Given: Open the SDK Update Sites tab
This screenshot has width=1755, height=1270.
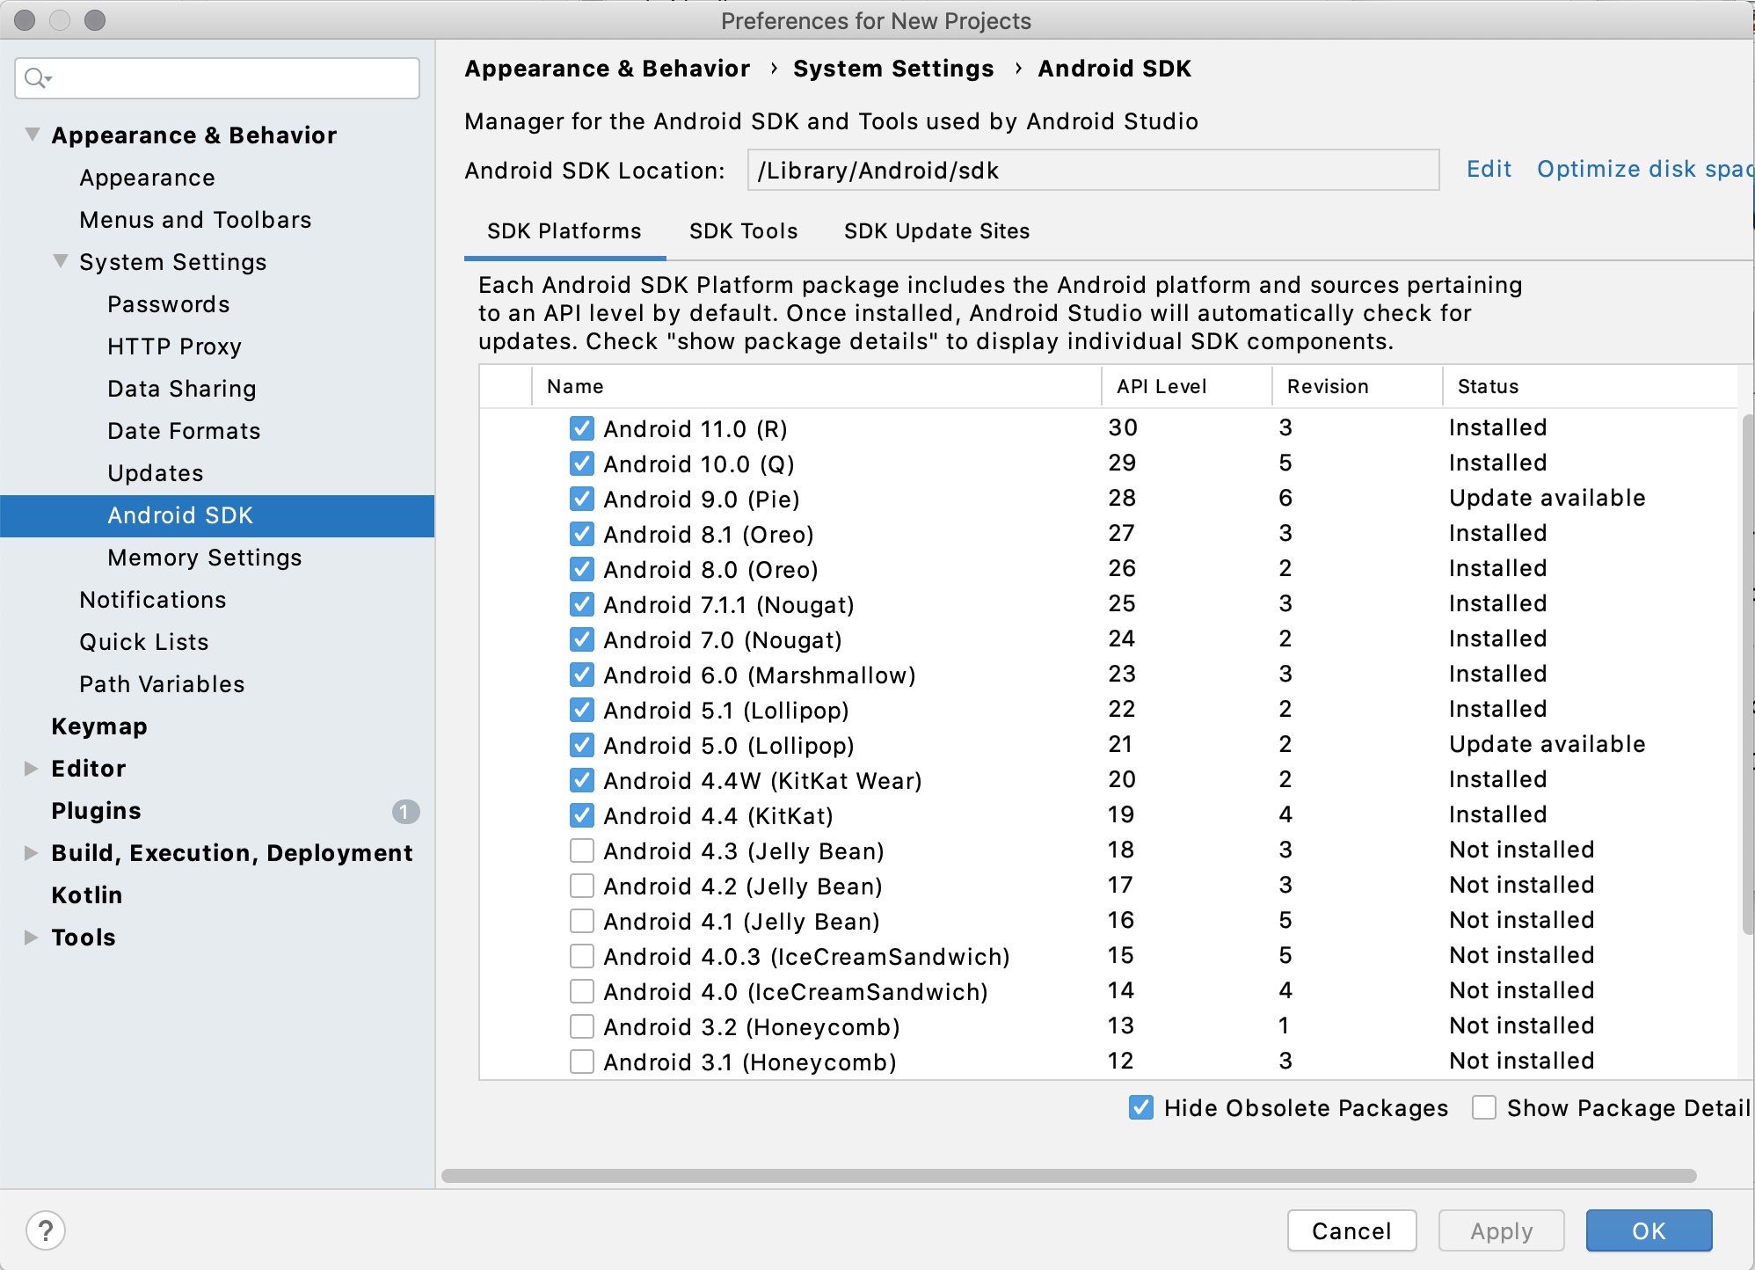Looking at the screenshot, I should (x=936, y=231).
